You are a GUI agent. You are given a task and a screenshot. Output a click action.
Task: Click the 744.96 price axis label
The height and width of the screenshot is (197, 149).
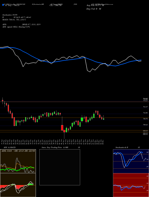point(145,113)
